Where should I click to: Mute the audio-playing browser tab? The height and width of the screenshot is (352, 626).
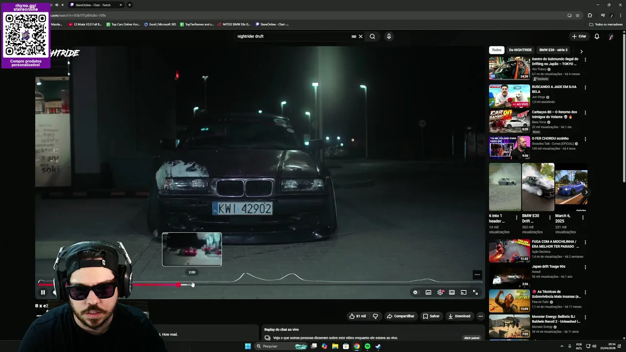(x=56, y=5)
